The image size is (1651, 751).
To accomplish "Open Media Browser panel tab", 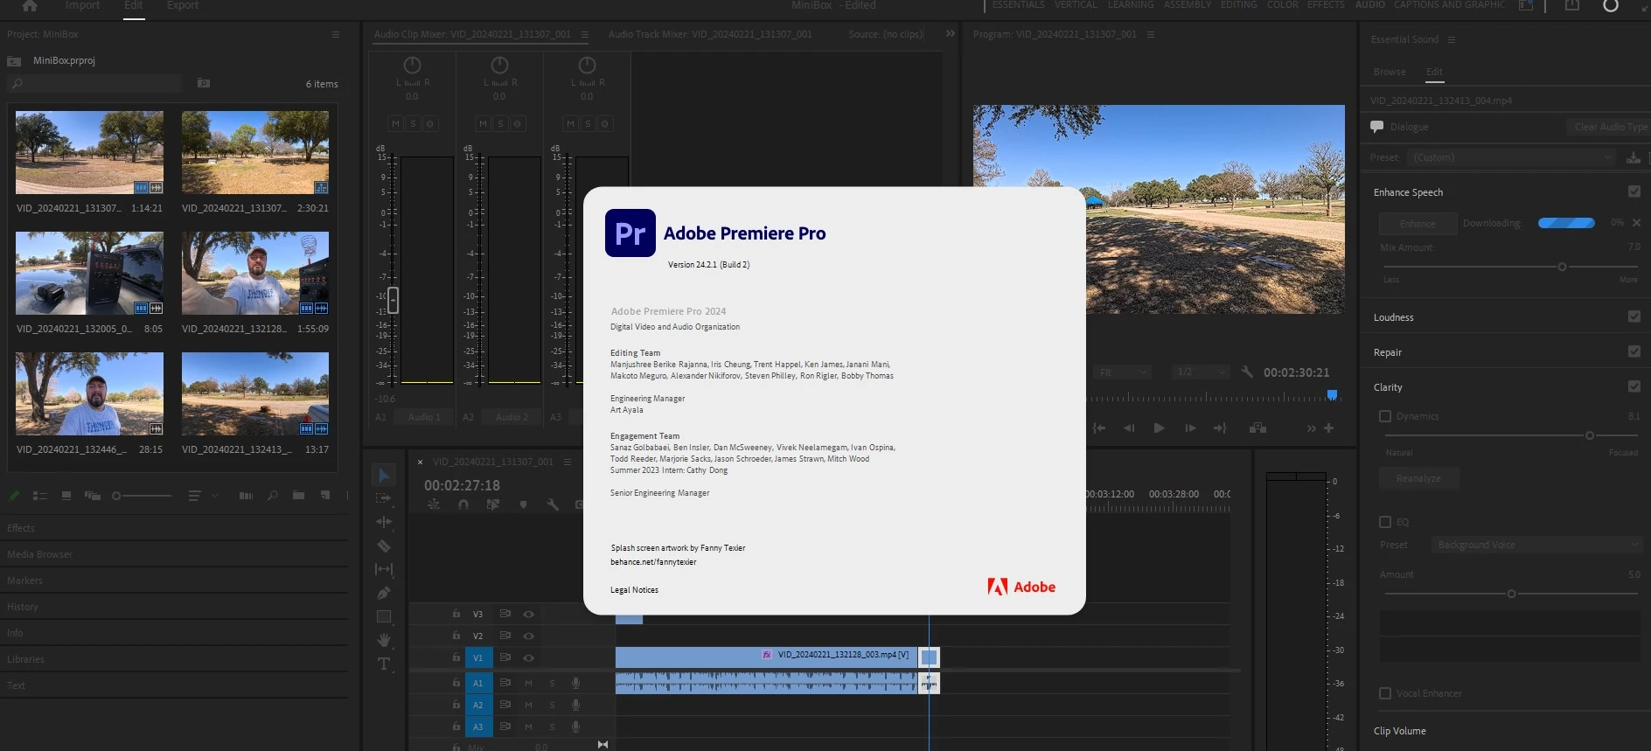I will [x=40, y=554].
